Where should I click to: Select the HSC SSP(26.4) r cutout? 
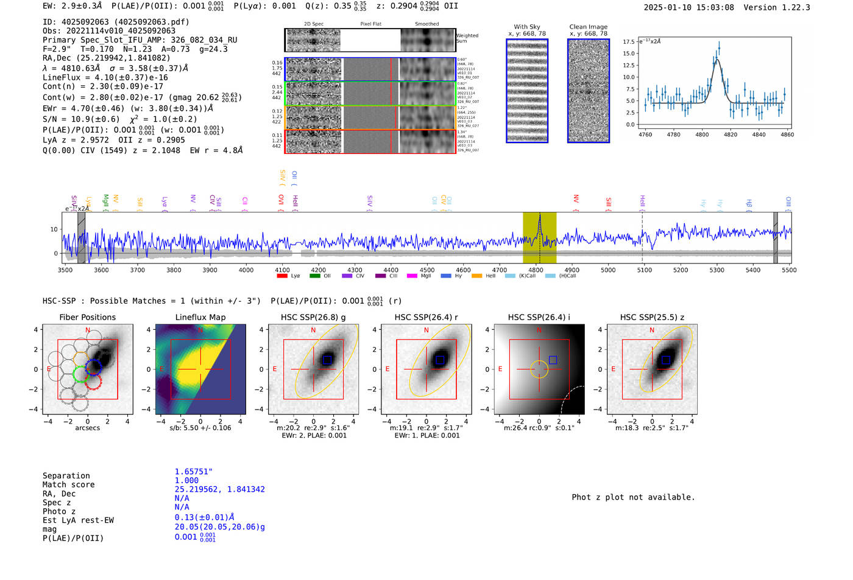pyautogui.click(x=426, y=369)
